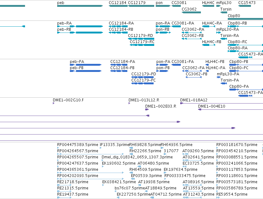This screenshot has width=263, height=199.
Task: Click the bs76c07.5prime EST label
Action: point(130,188)
